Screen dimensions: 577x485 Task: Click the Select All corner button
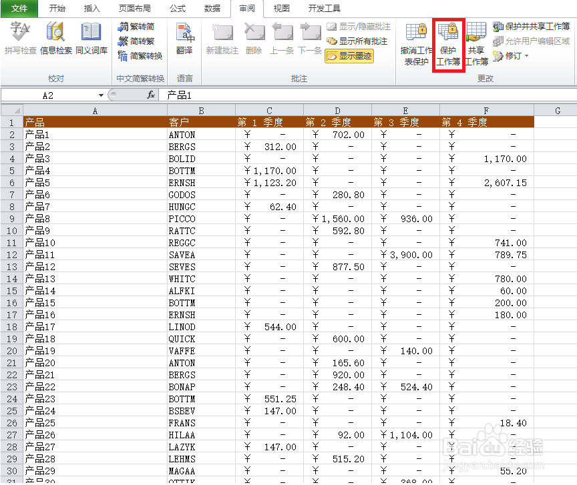tap(12, 110)
